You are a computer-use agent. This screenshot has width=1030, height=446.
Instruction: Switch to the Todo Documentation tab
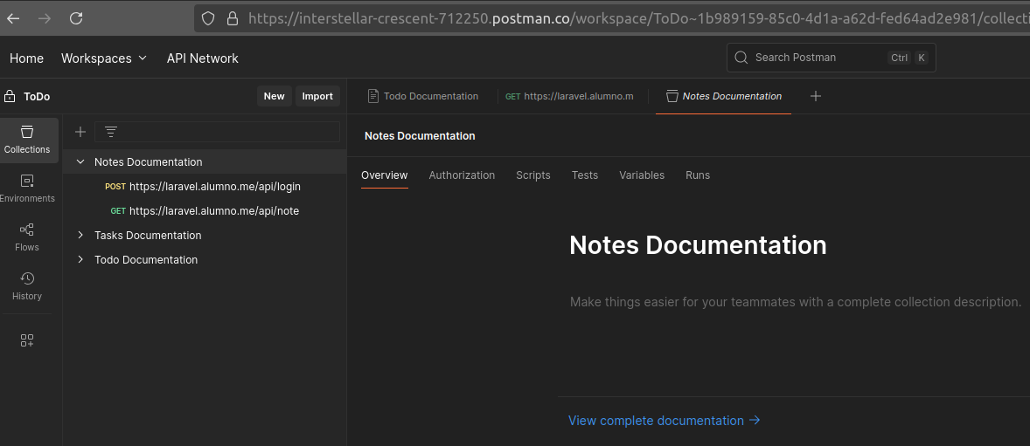(x=423, y=96)
